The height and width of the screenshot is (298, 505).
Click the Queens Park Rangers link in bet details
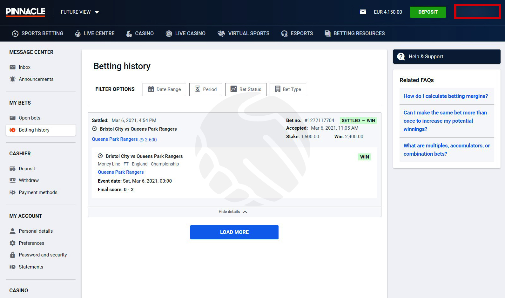click(121, 172)
